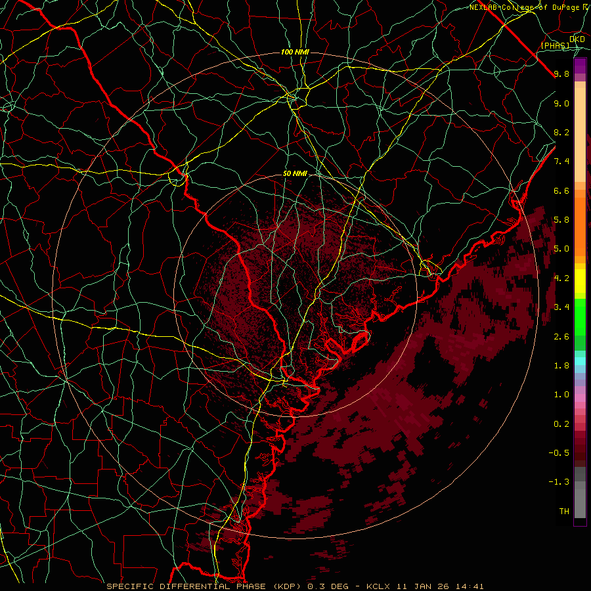This screenshot has width=591, height=591.
Task: Select the 2.6 value on the scale
Action: coord(561,337)
